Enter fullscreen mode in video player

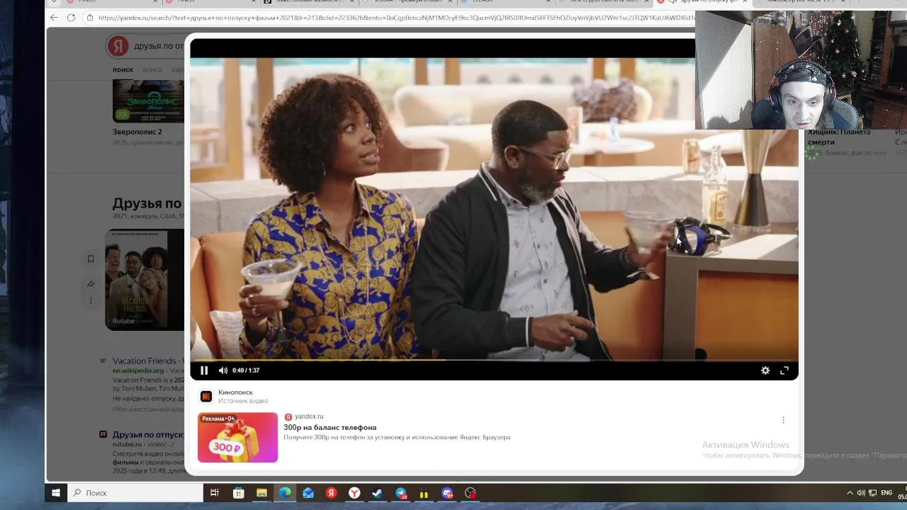784,370
